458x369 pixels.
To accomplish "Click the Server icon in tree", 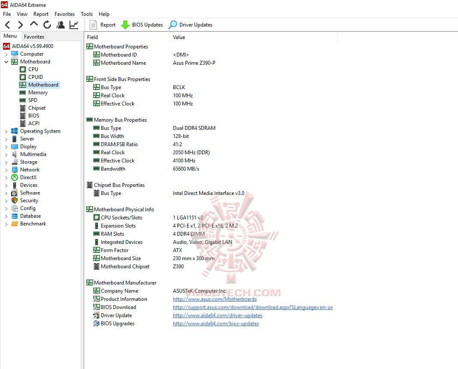I will 14,139.
